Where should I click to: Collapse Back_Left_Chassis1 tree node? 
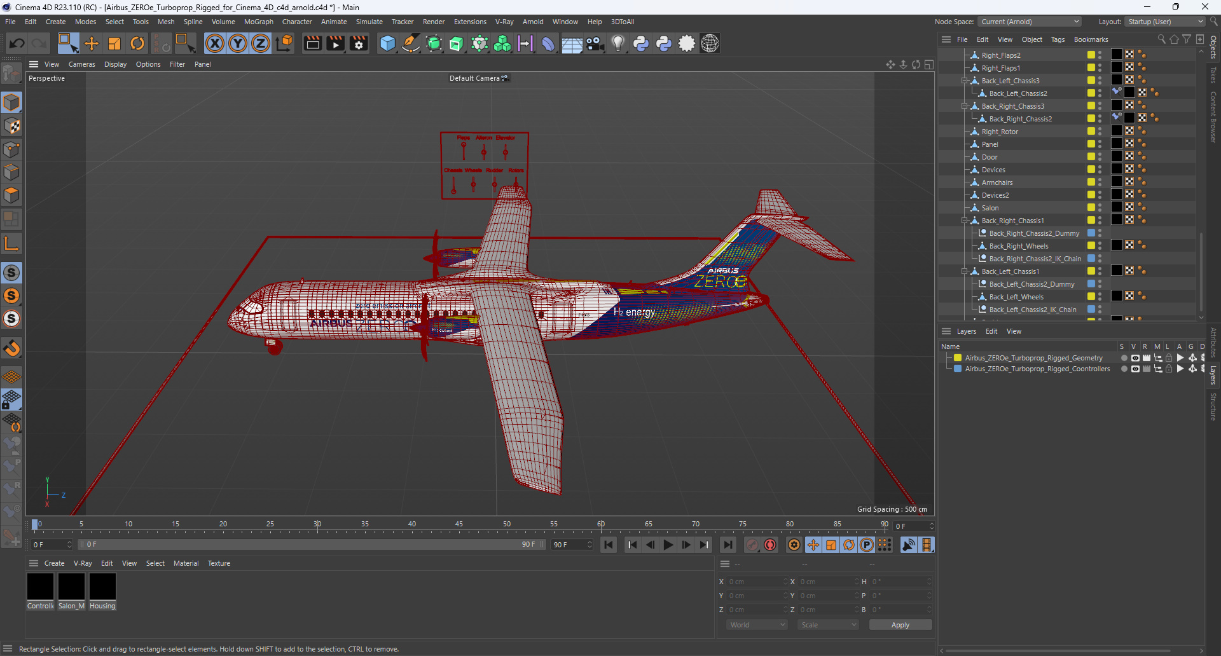965,271
